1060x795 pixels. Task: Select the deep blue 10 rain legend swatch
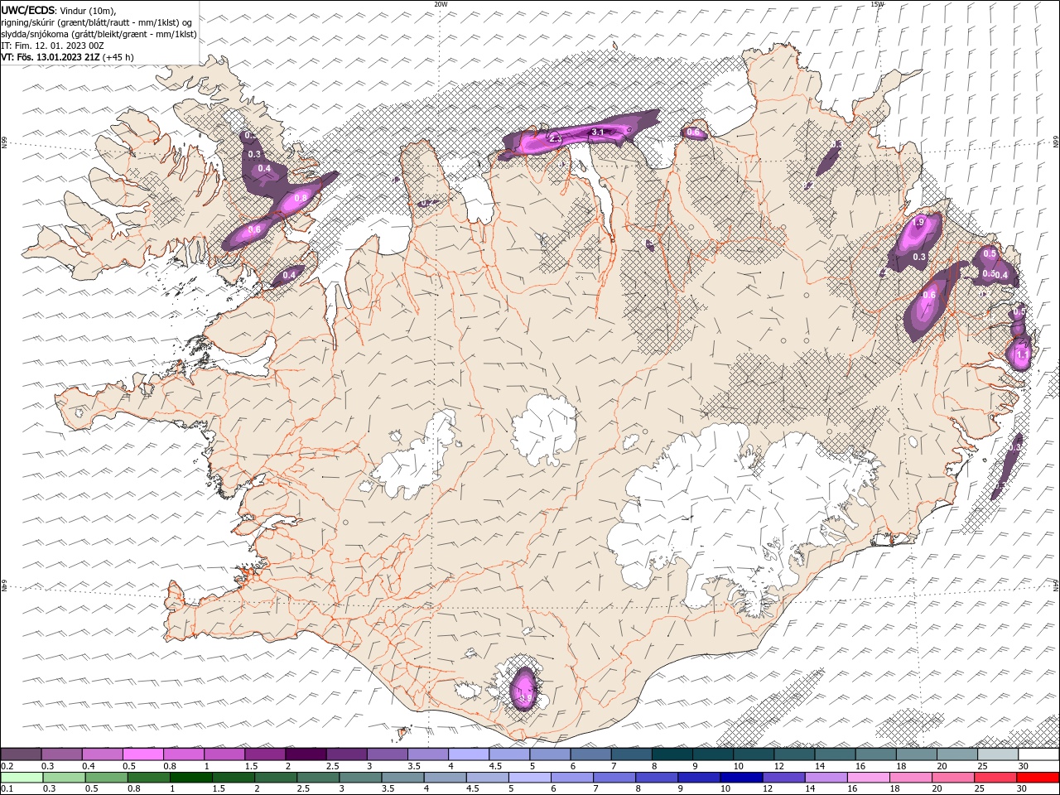tap(740, 778)
